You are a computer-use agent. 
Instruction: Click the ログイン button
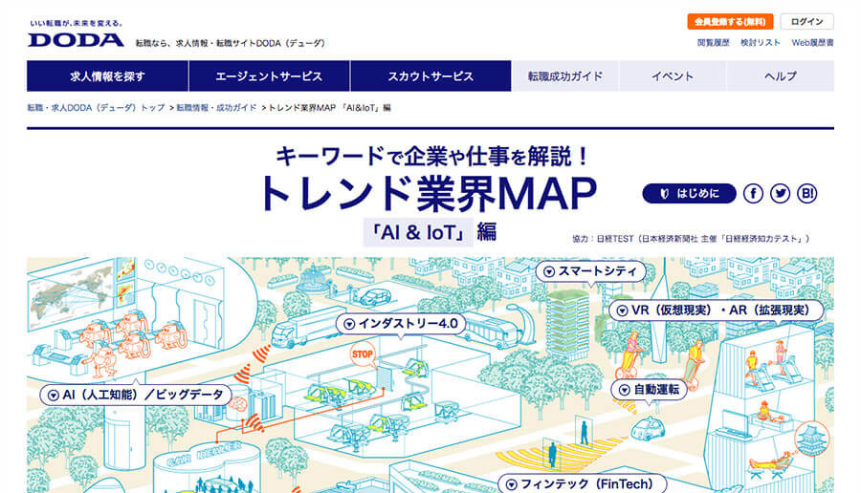coord(806,21)
